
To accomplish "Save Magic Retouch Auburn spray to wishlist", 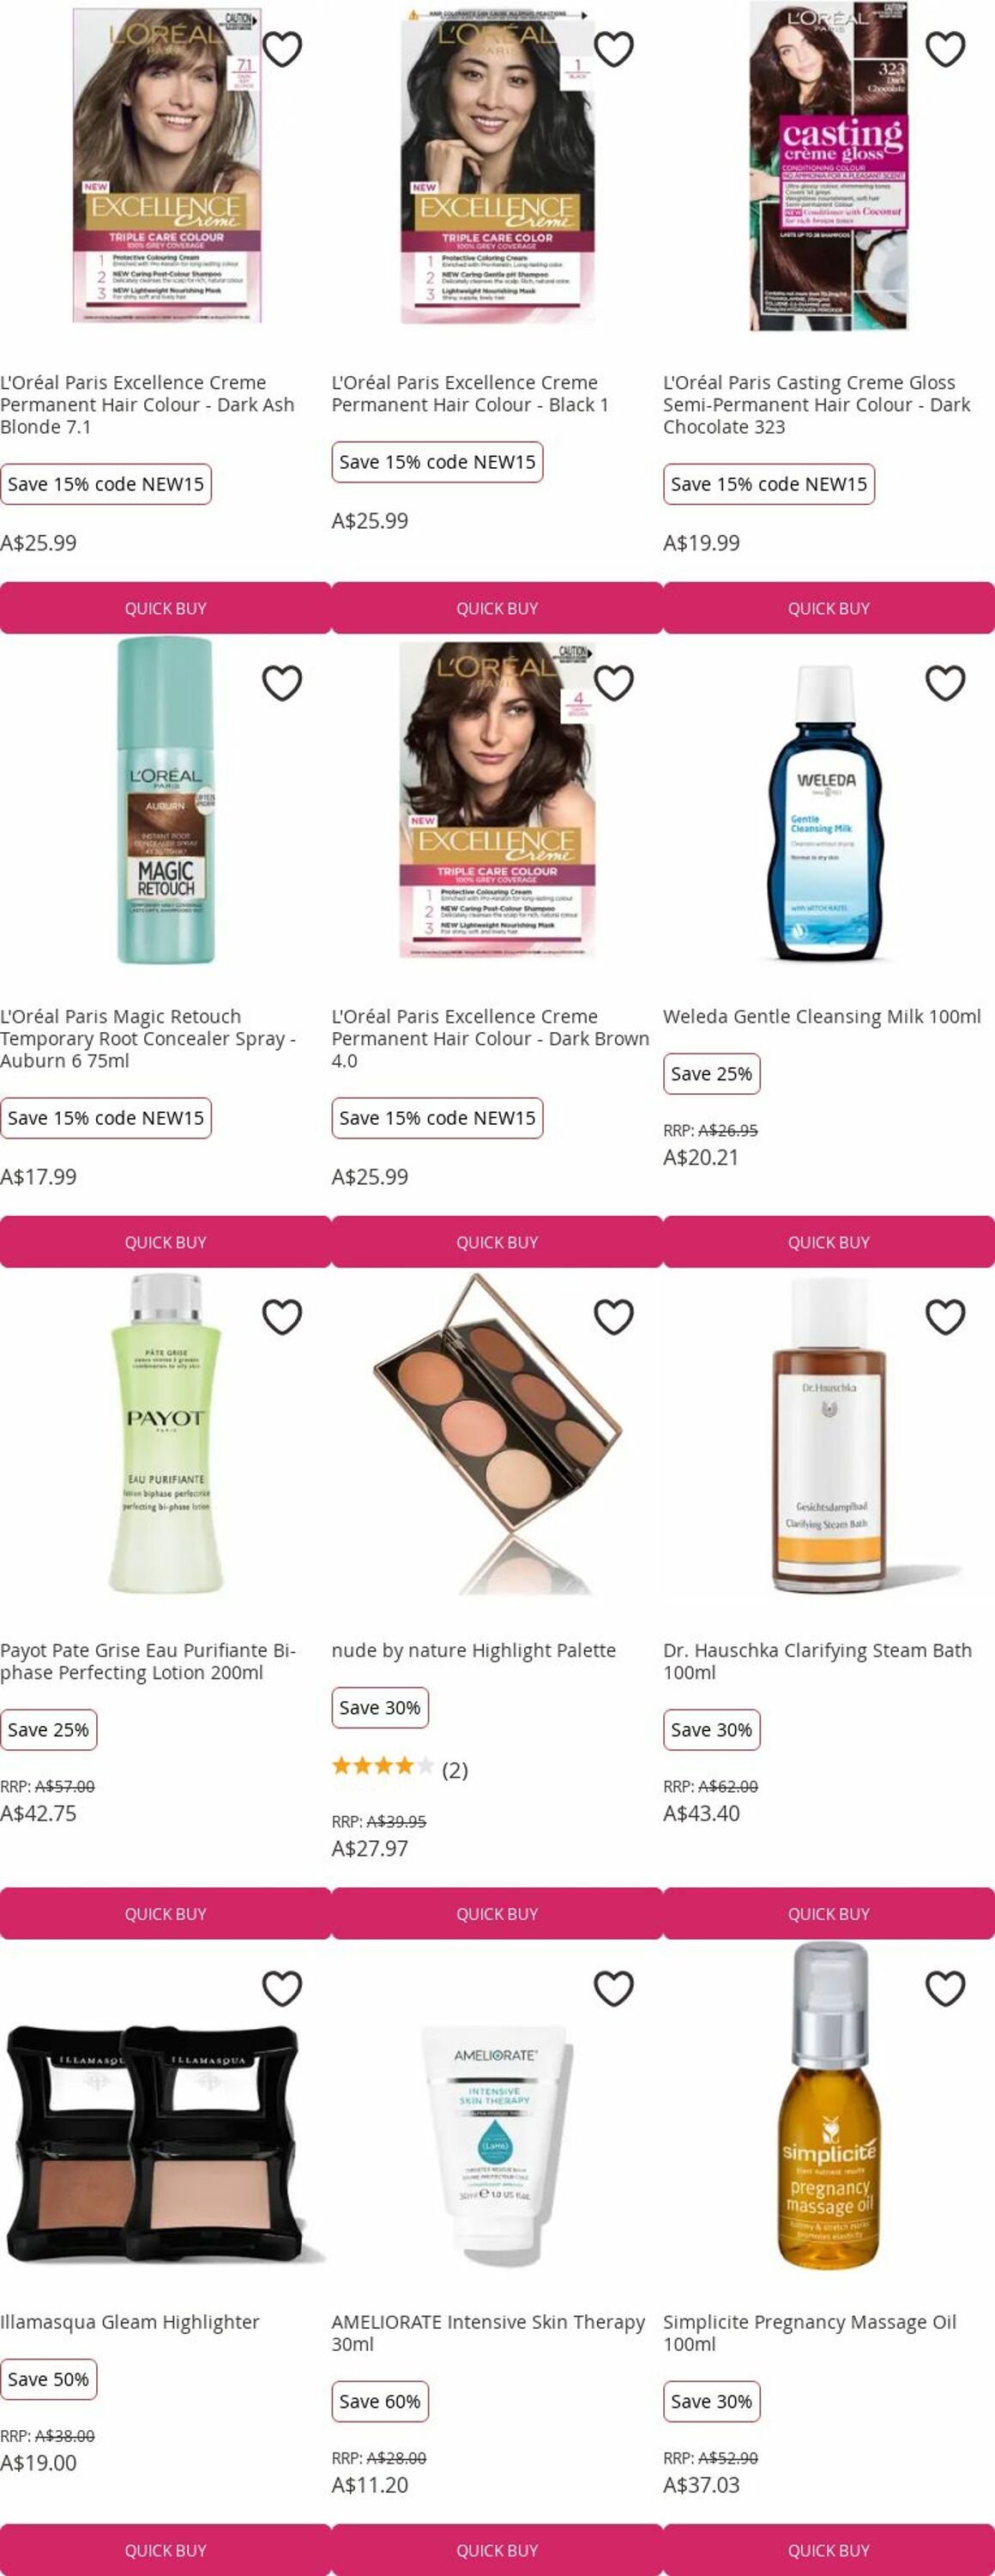I will tap(281, 683).
